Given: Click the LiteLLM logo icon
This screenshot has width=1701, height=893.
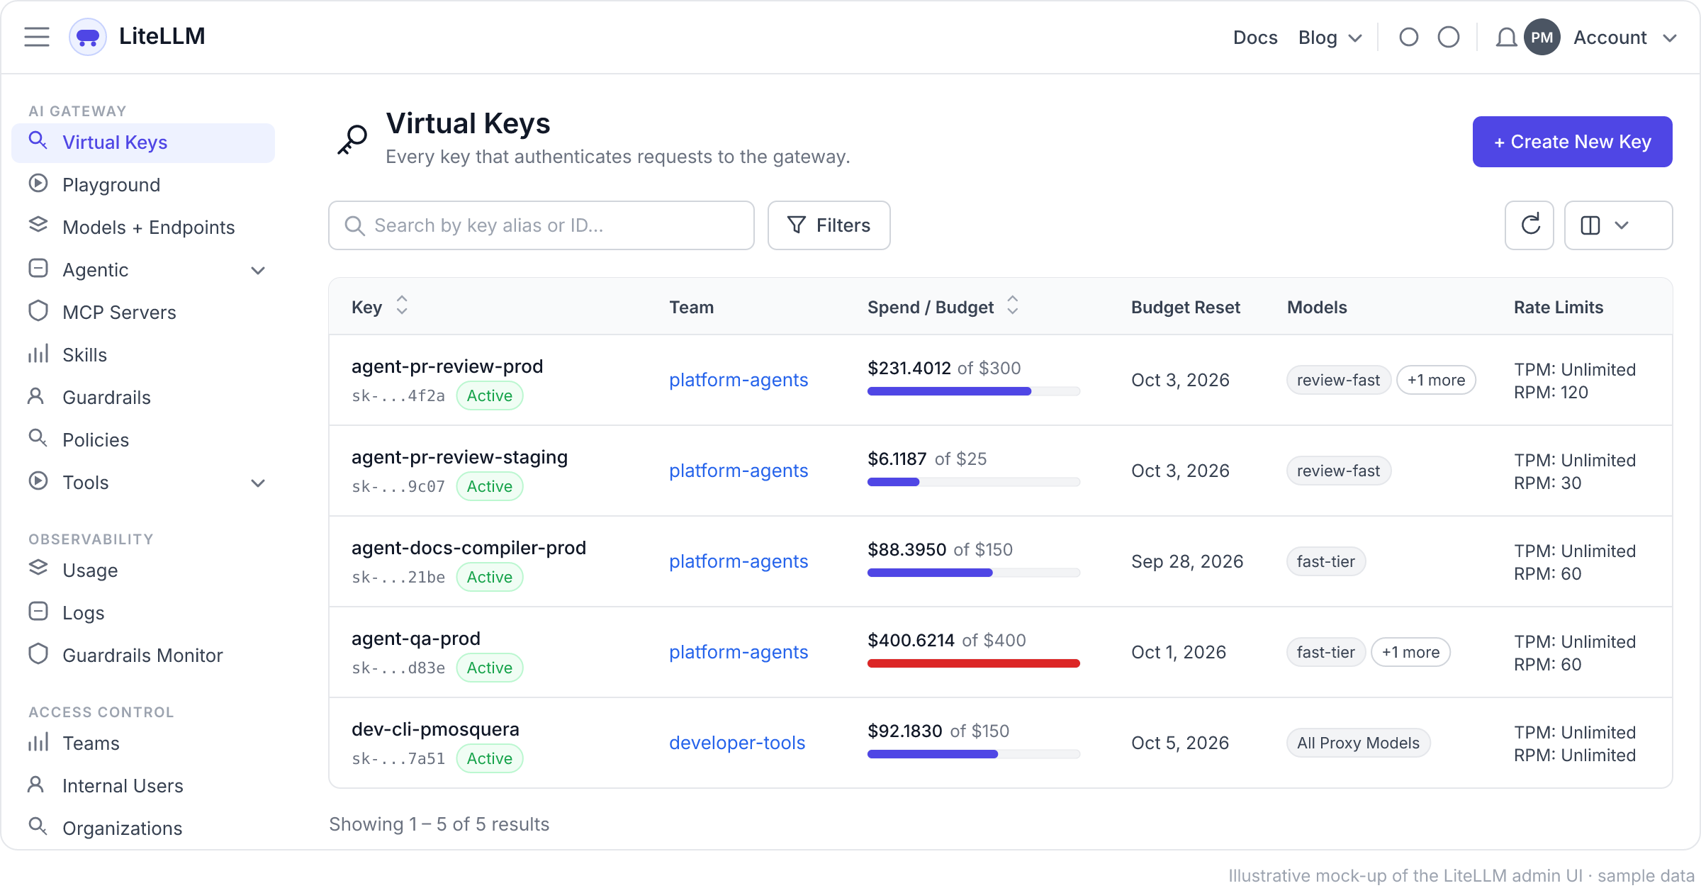Looking at the screenshot, I should (x=88, y=37).
